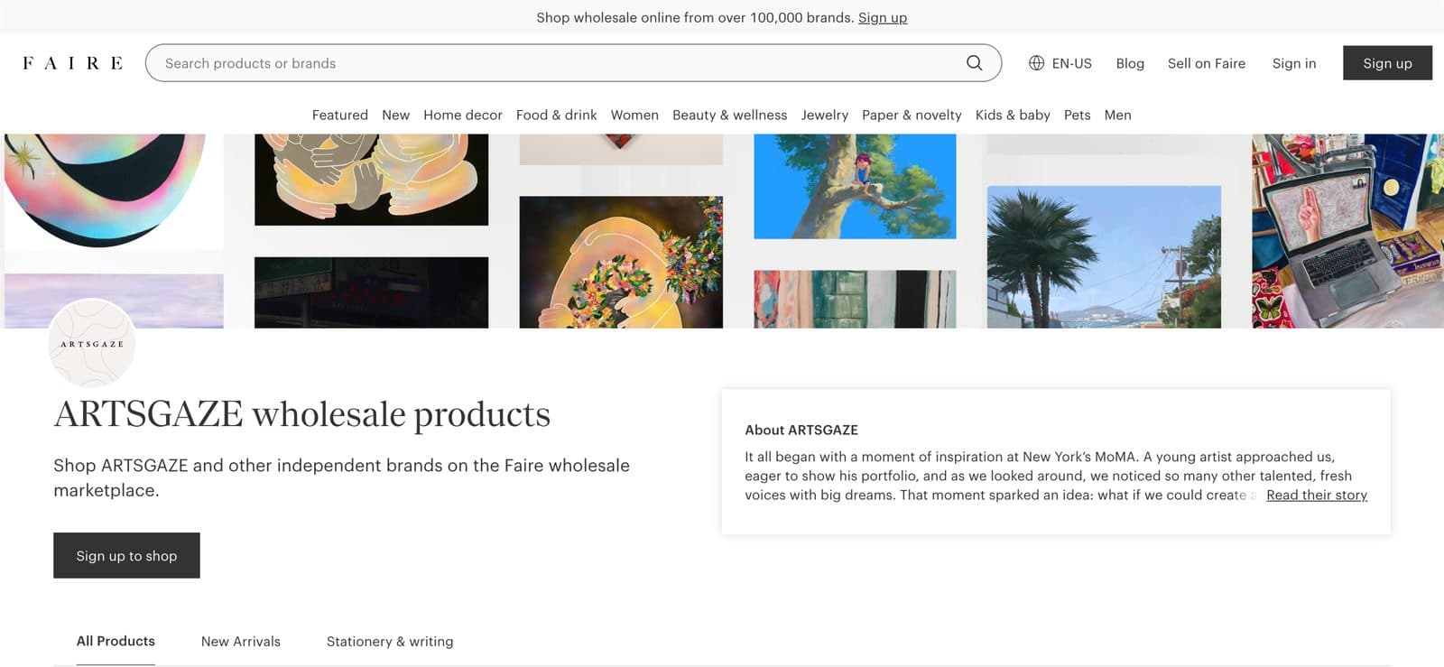This screenshot has width=1444, height=667.
Task: Click the Sign up to shop button
Action: point(126,555)
